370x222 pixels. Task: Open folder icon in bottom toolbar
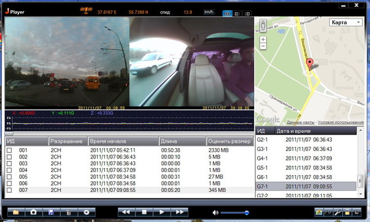click(x=16, y=212)
